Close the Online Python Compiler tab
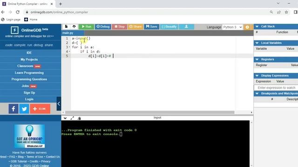This screenshot has width=298, height=167. tap(52, 4)
